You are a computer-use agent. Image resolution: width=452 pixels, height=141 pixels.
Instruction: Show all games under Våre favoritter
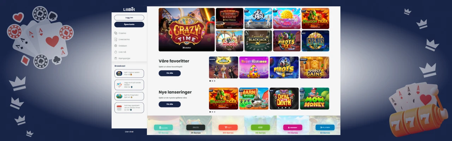pos(169,73)
